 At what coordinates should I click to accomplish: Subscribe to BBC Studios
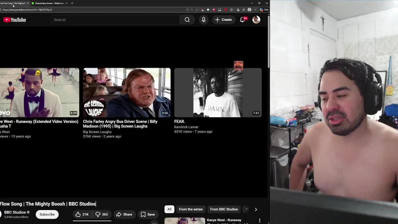[x=47, y=214]
